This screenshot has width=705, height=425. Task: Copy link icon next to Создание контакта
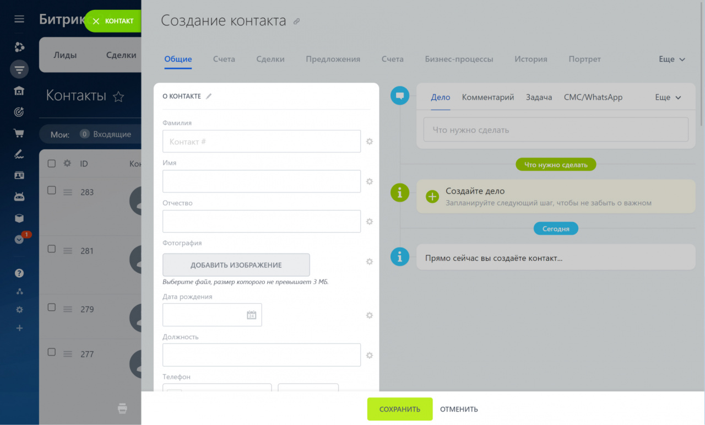click(296, 21)
